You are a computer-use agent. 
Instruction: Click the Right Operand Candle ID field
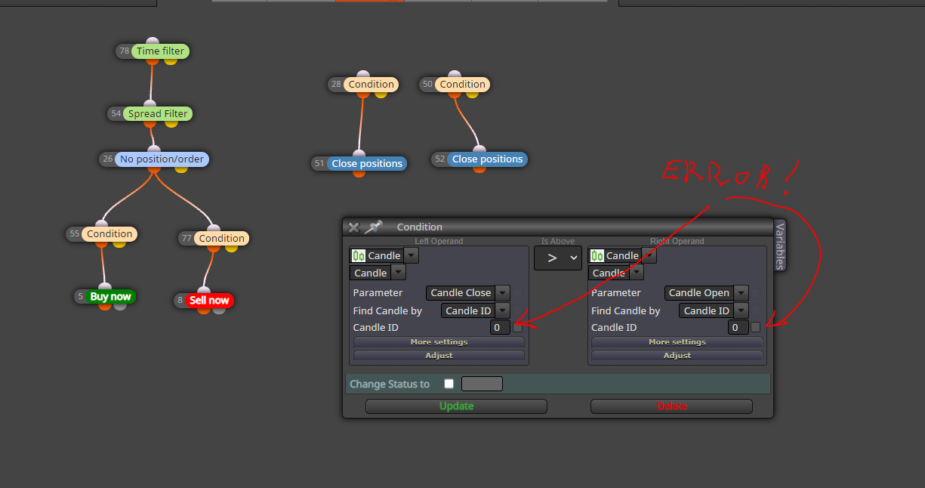point(738,327)
